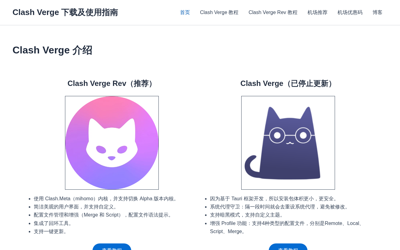Open the Clash Verge 教程 menu item
The image size is (400, 250).
pos(219,12)
